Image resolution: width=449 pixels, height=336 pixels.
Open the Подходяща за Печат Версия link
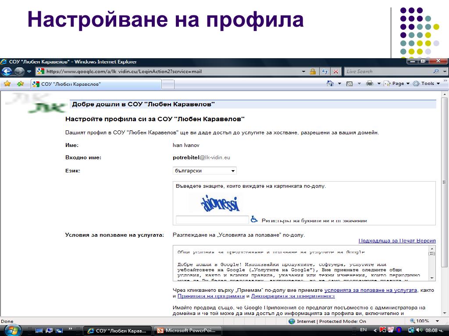pyautogui.click(x=397, y=241)
